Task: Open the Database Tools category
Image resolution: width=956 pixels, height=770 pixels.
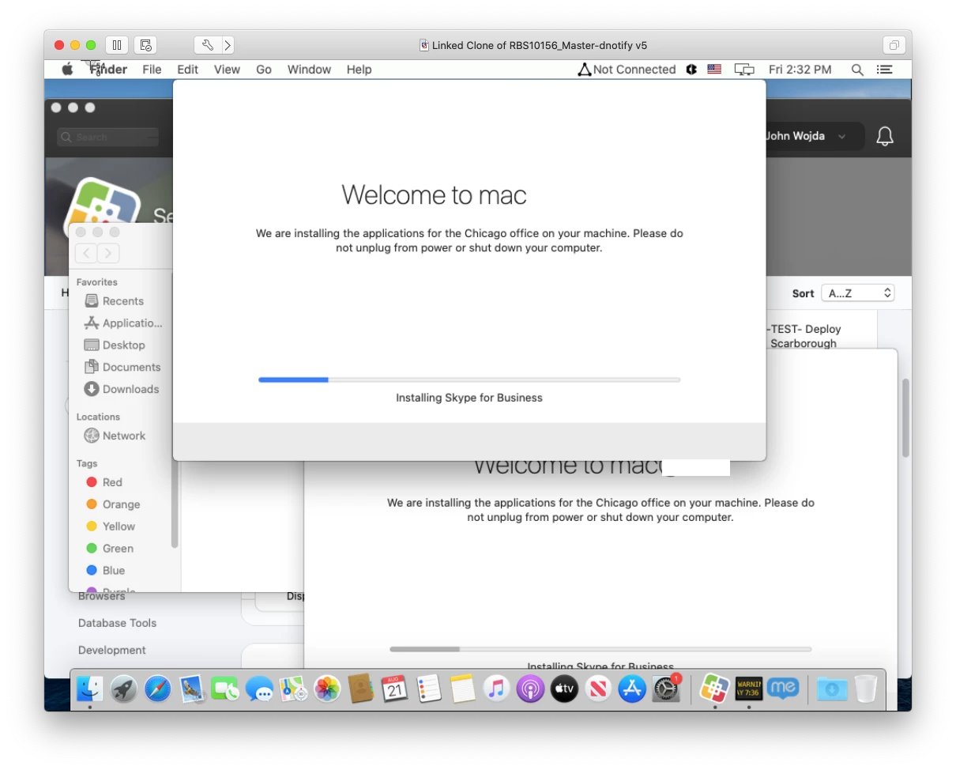Action: coord(117,623)
